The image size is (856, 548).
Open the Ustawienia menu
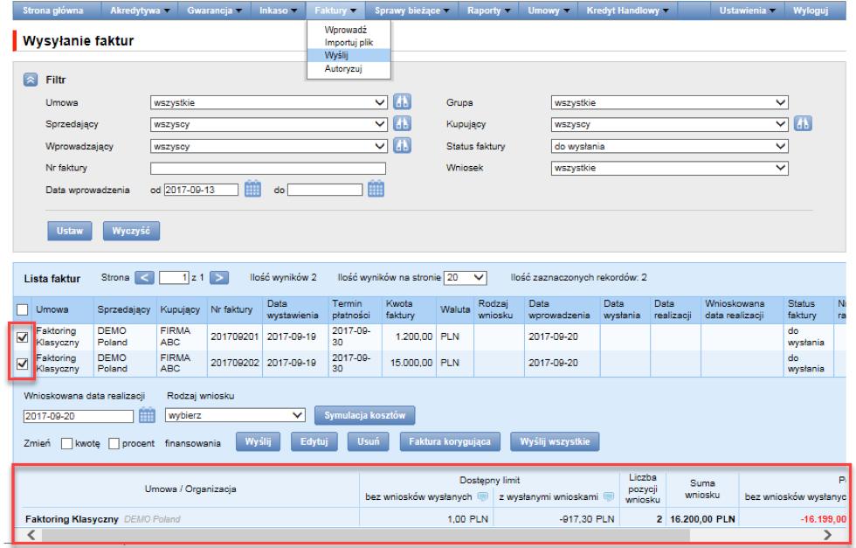[748, 10]
